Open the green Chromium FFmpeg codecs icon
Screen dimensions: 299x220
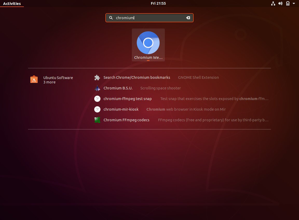tap(97, 120)
